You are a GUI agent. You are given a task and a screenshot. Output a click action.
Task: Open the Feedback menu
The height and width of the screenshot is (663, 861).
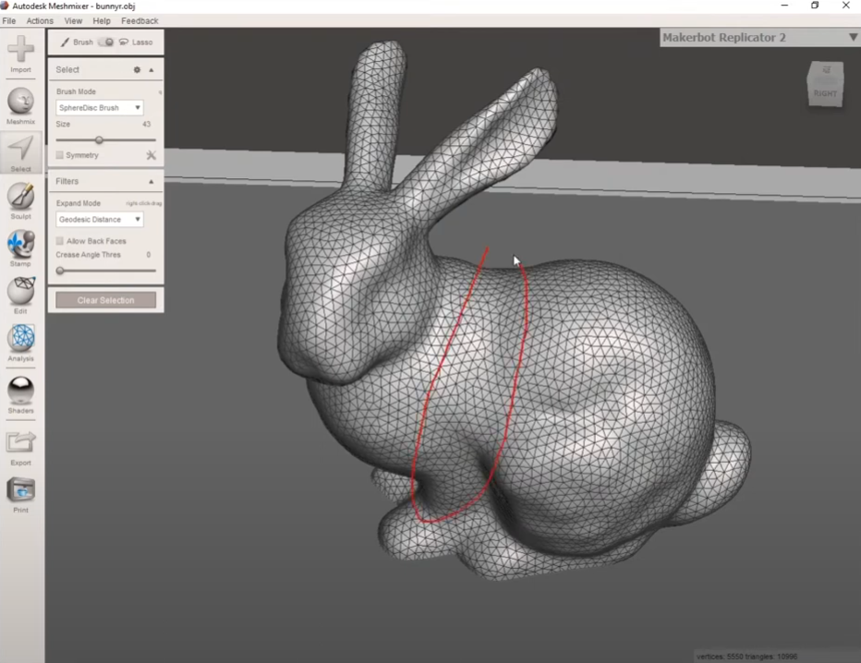[x=139, y=21]
